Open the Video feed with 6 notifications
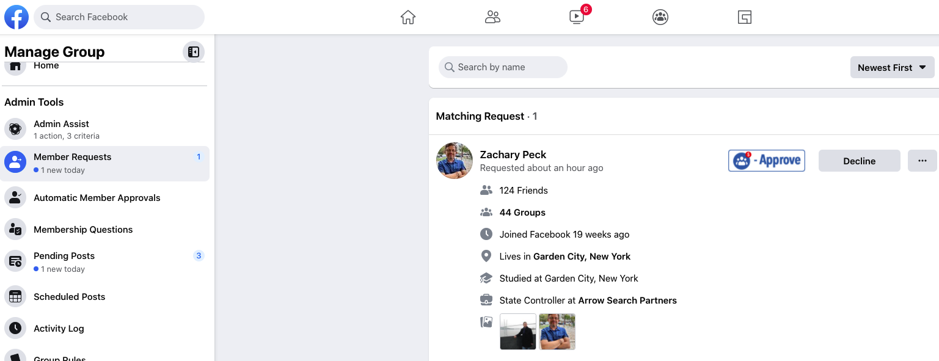This screenshot has height=361, width=939. point(576,17)
